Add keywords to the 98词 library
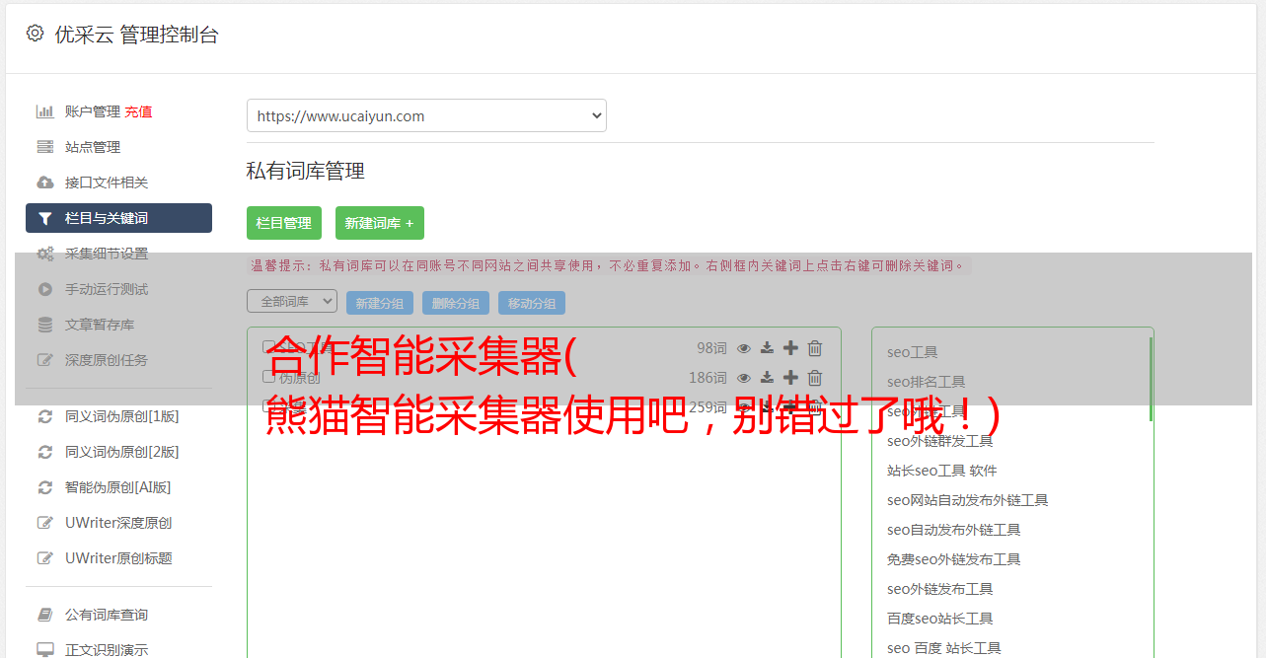This screenshot has height=658, width=1266. 790,348
